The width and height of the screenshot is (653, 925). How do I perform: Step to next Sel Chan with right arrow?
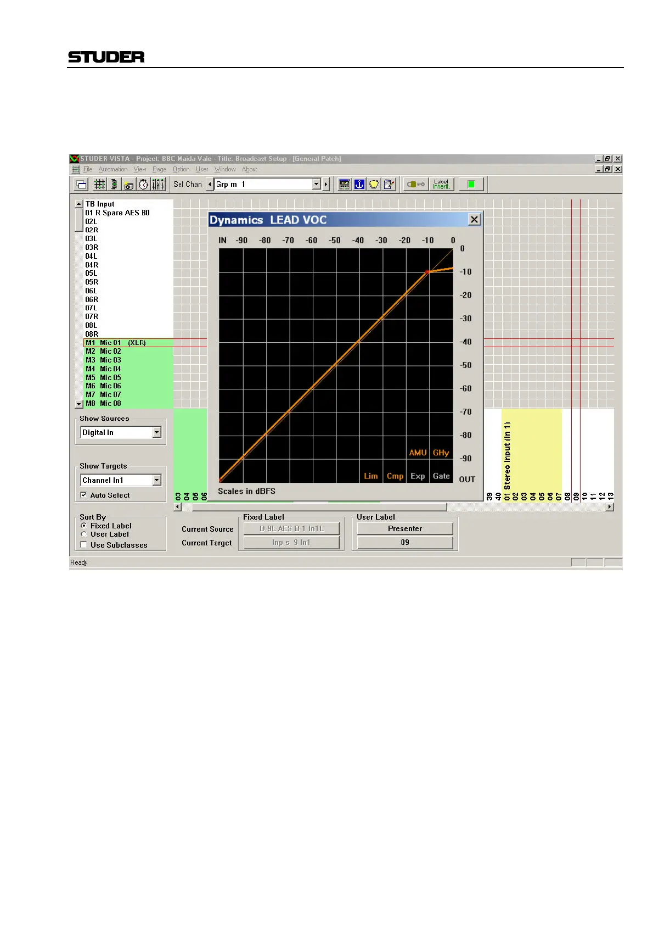[326, 185]
